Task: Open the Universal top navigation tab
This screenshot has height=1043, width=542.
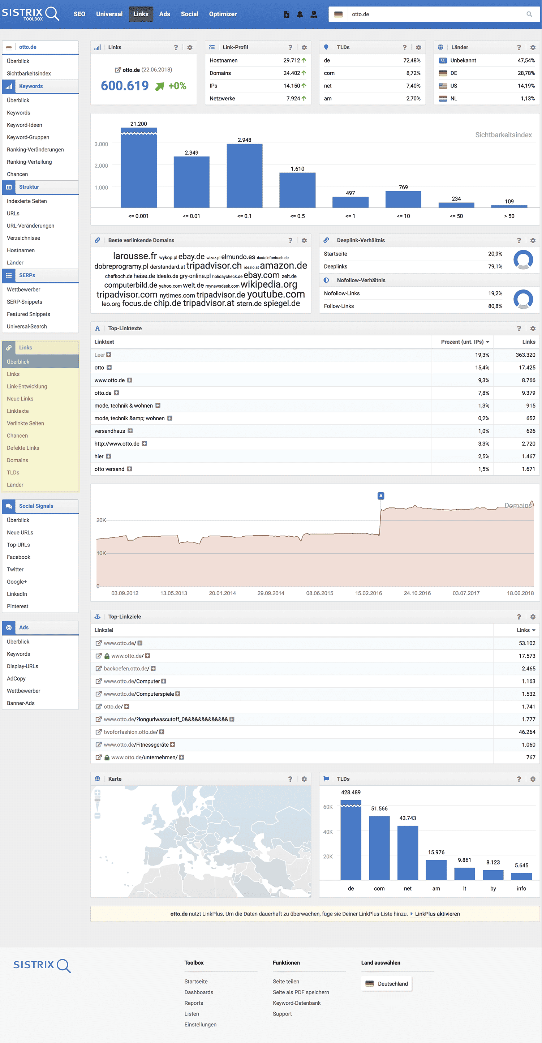Action: tap(109, 14)
